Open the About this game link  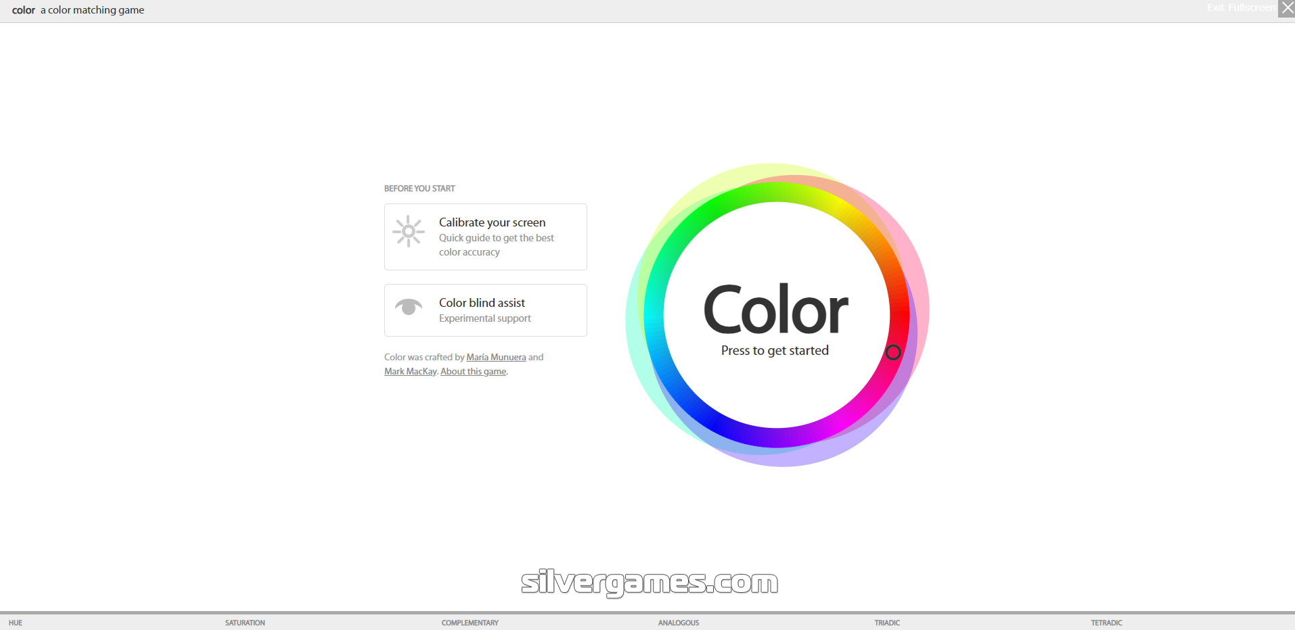(x=472, y=371)
